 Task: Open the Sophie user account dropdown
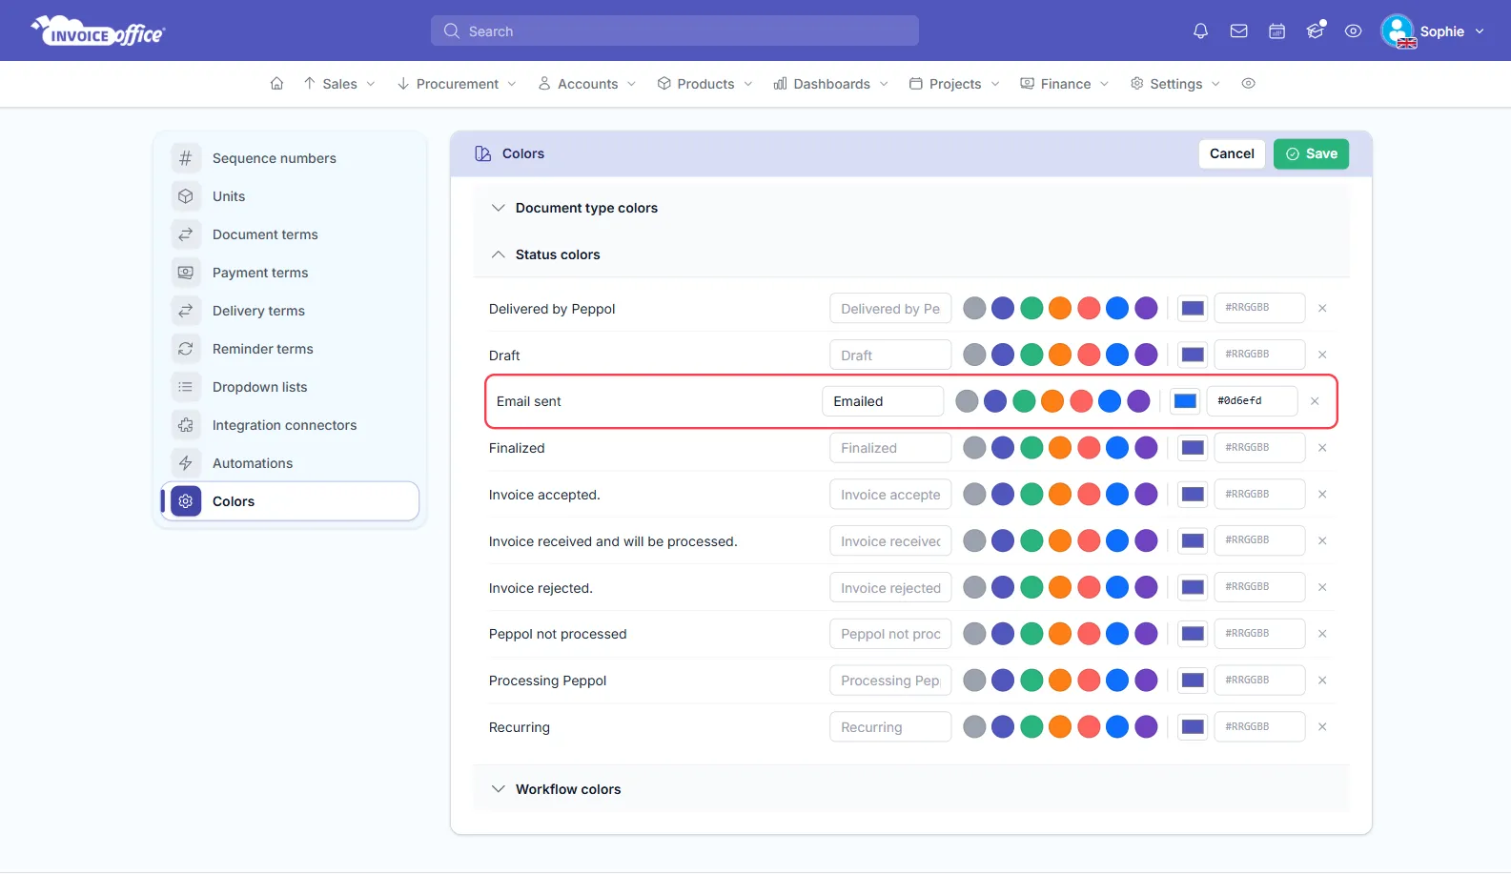coord(1433,31)
